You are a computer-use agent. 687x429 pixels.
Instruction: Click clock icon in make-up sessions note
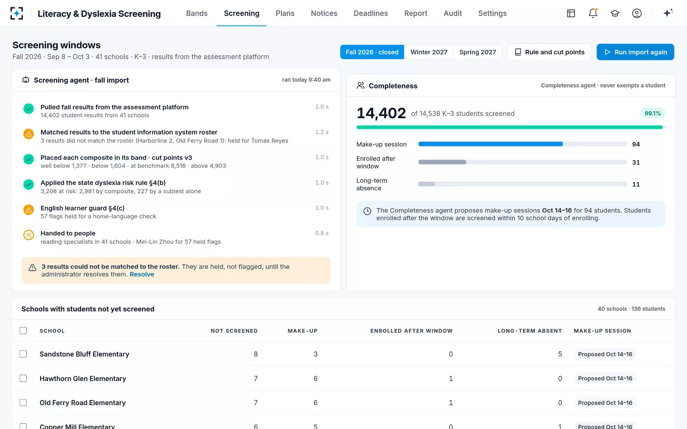[367, 211]
